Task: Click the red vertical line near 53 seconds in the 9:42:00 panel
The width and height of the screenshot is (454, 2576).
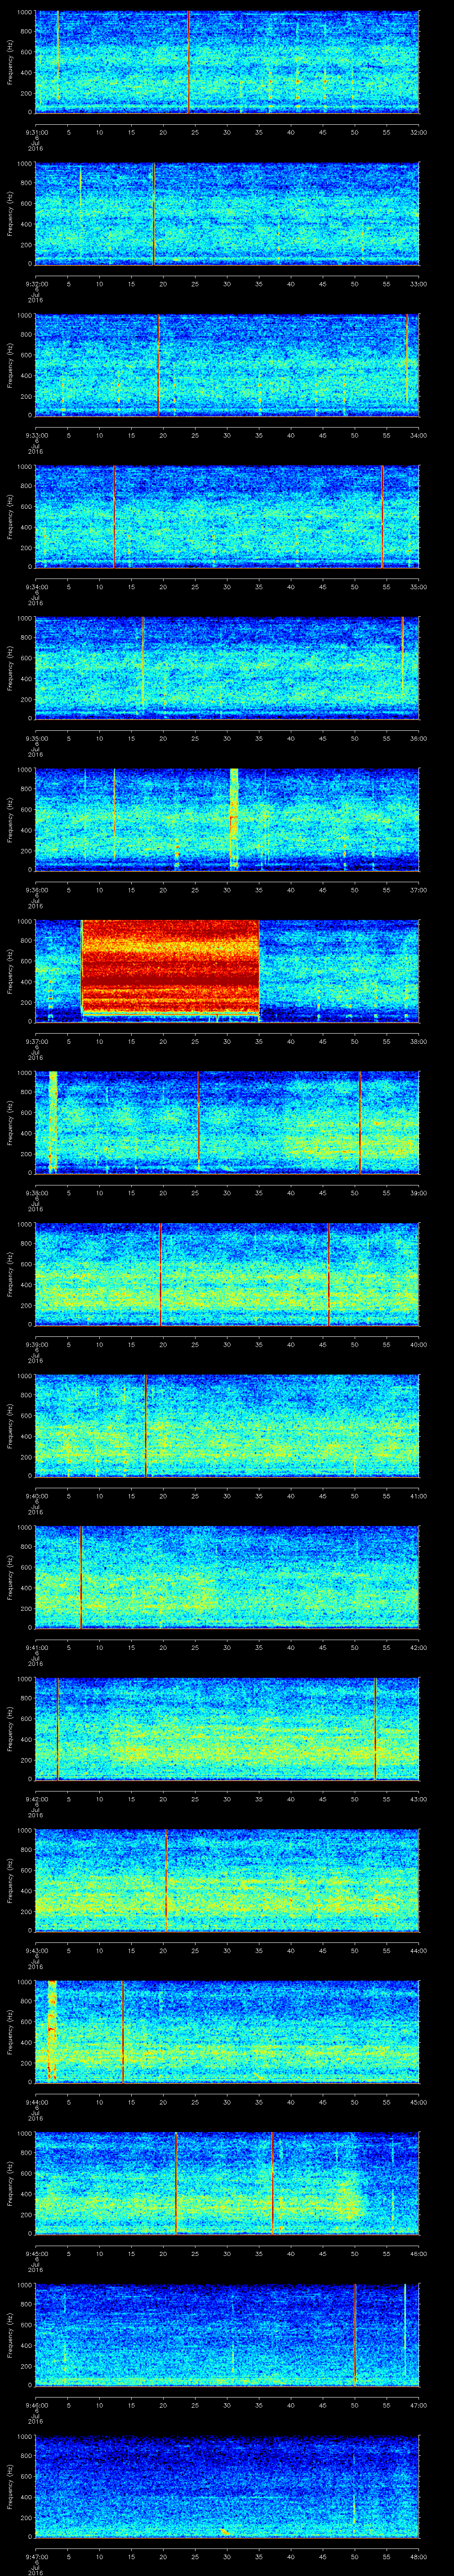Action: [375, 1729]
